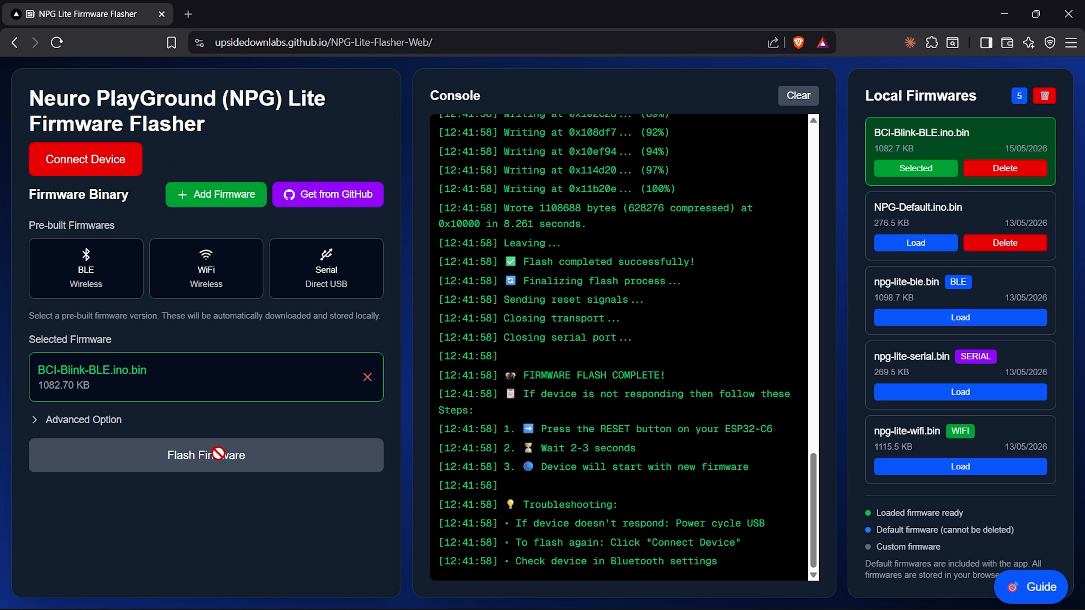This screenshot has height=610, width=1085.
Task: Delete BCI-Blink-BLE.ino.bin firmware
Action: click(1005, 168)
